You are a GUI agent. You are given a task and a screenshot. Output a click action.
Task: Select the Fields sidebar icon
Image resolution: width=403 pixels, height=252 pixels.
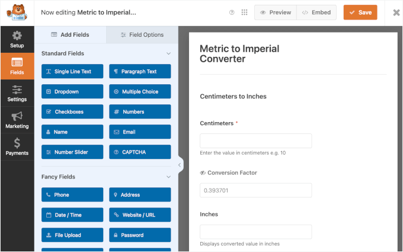pyautogui.click(x=17, y=66)
